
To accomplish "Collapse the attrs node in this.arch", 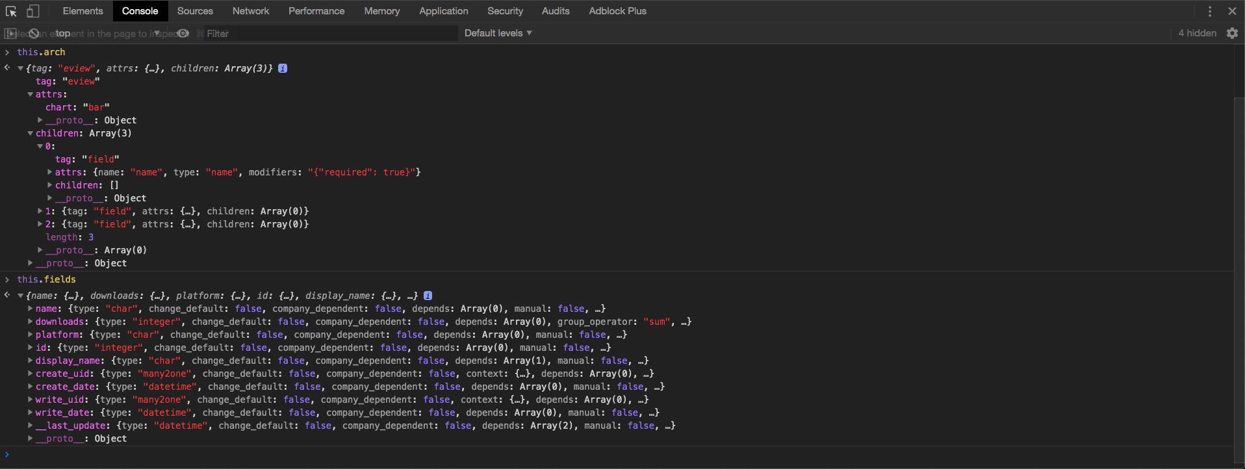I will [x=31, y=94].
